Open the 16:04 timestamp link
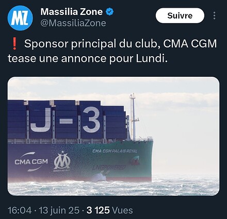Screen dimensions: 227x219 tap(20, 210)
